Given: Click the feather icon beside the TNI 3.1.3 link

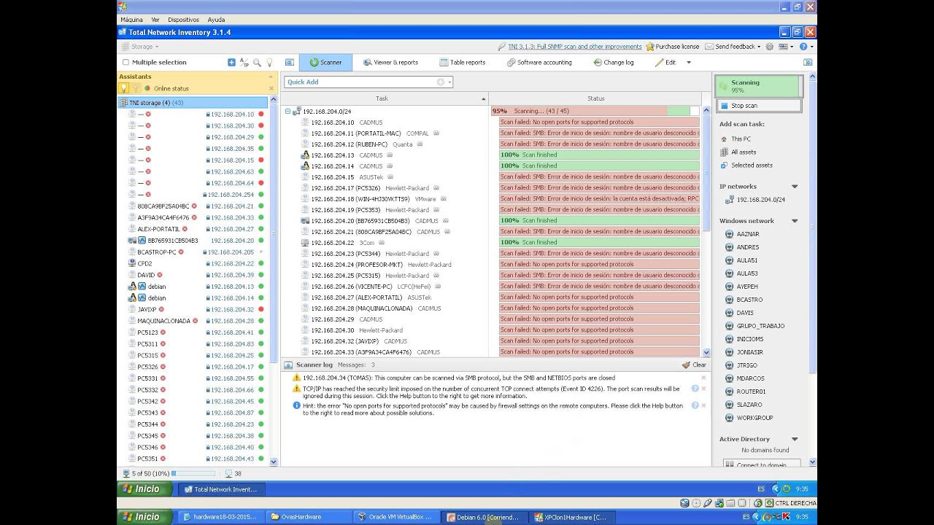Looking at the screenshot, I should (x=502, y=47).
